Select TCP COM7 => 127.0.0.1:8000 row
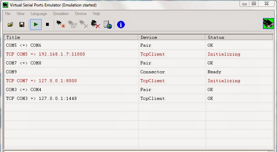 (138, 81)
